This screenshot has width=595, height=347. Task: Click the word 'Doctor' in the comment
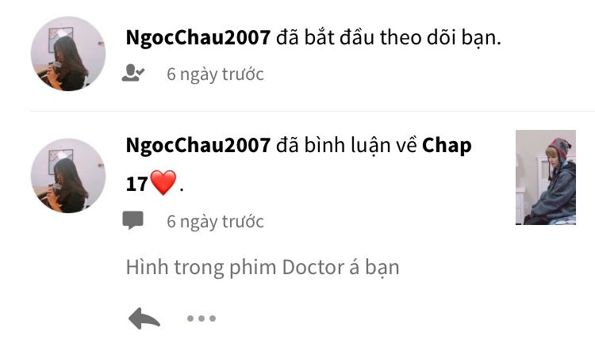(313, 267)
